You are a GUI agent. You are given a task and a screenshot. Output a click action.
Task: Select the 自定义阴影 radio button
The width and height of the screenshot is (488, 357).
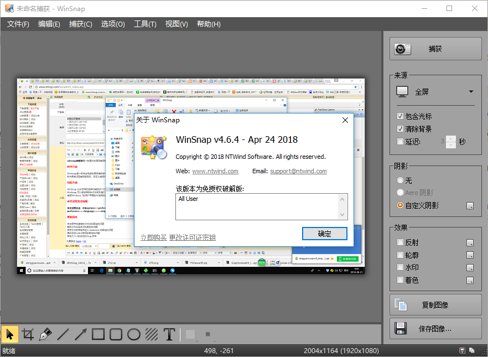[x=400, y=205]
